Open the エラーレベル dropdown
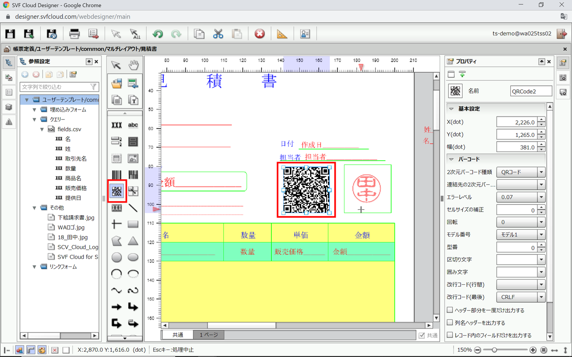 click(541, 197)
